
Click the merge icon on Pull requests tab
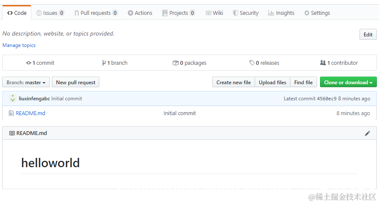[x=77, y=13]
